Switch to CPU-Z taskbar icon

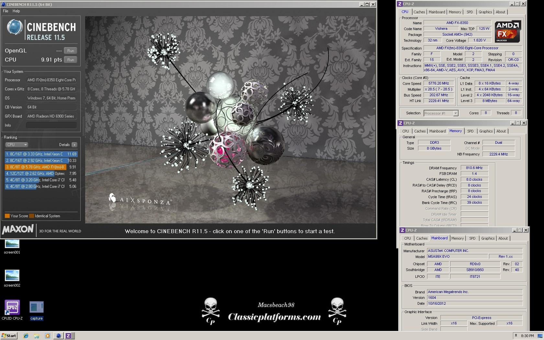(68, 336)
